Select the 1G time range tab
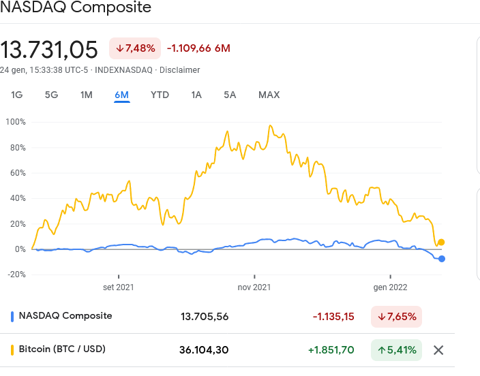 point(17,95)
